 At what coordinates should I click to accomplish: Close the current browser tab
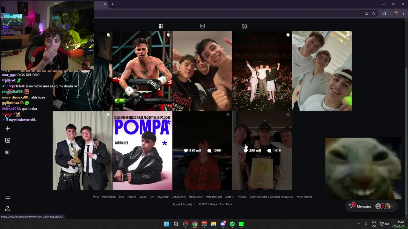point(105,4)
